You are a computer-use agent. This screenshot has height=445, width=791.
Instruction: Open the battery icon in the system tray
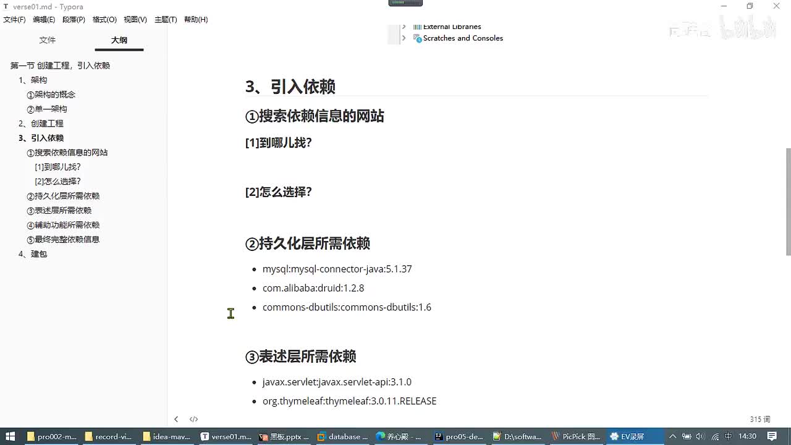coord(687,436)
